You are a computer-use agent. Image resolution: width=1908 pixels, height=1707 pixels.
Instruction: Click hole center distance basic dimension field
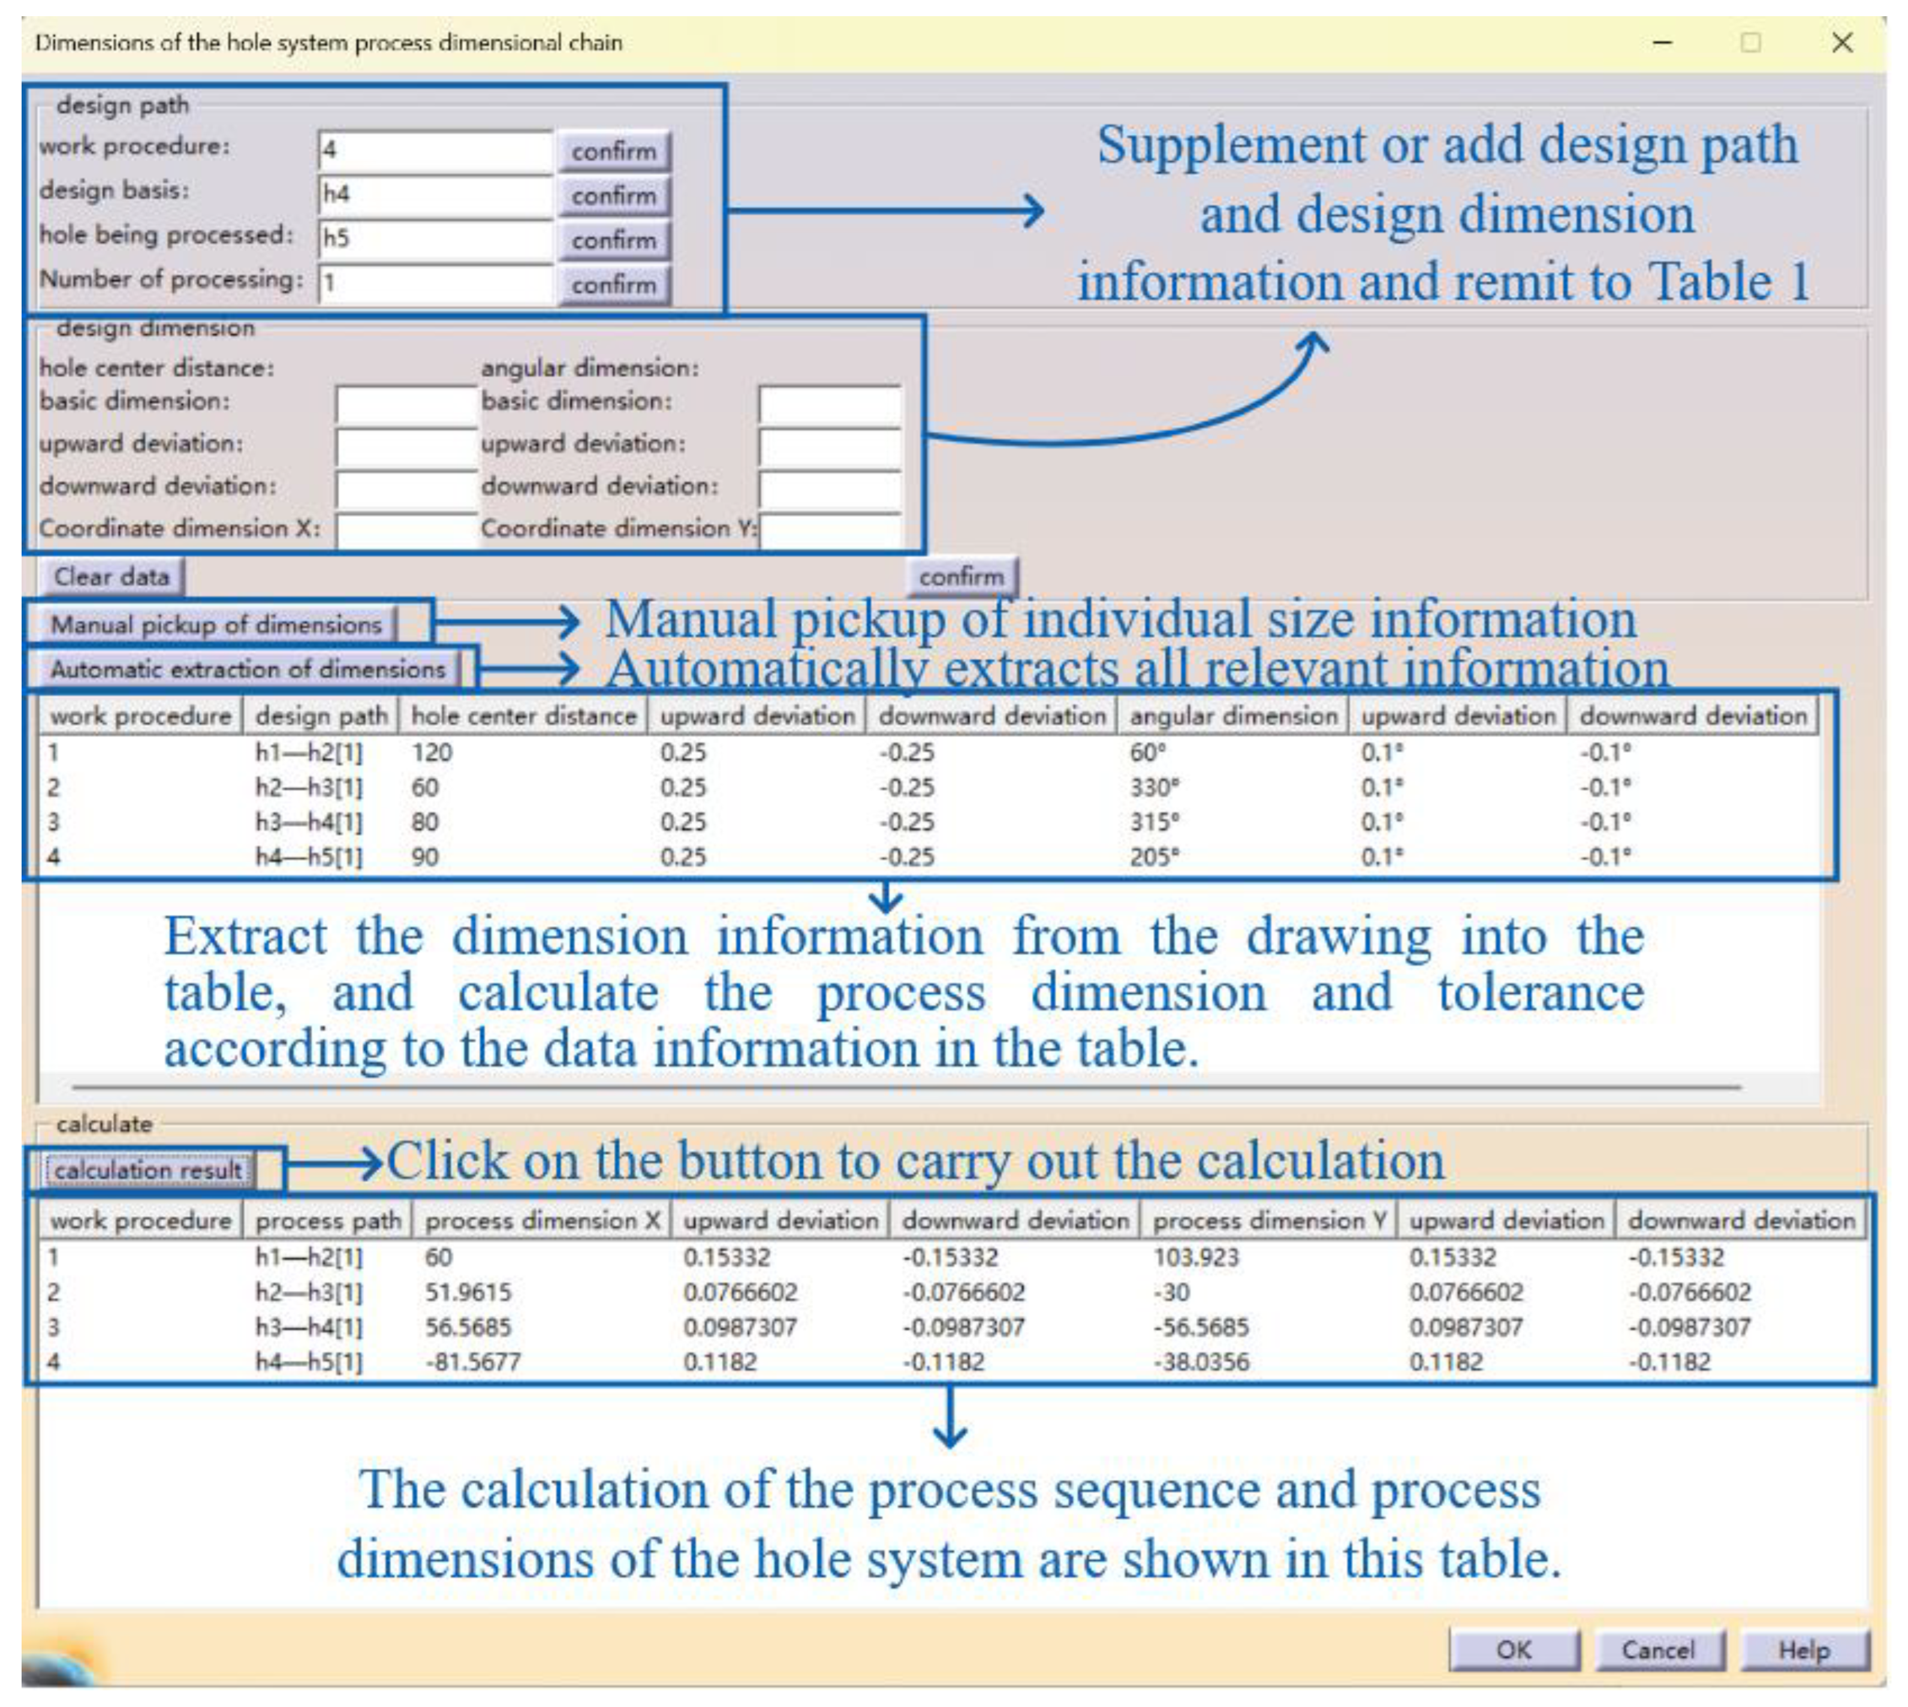tap(406, 405)
